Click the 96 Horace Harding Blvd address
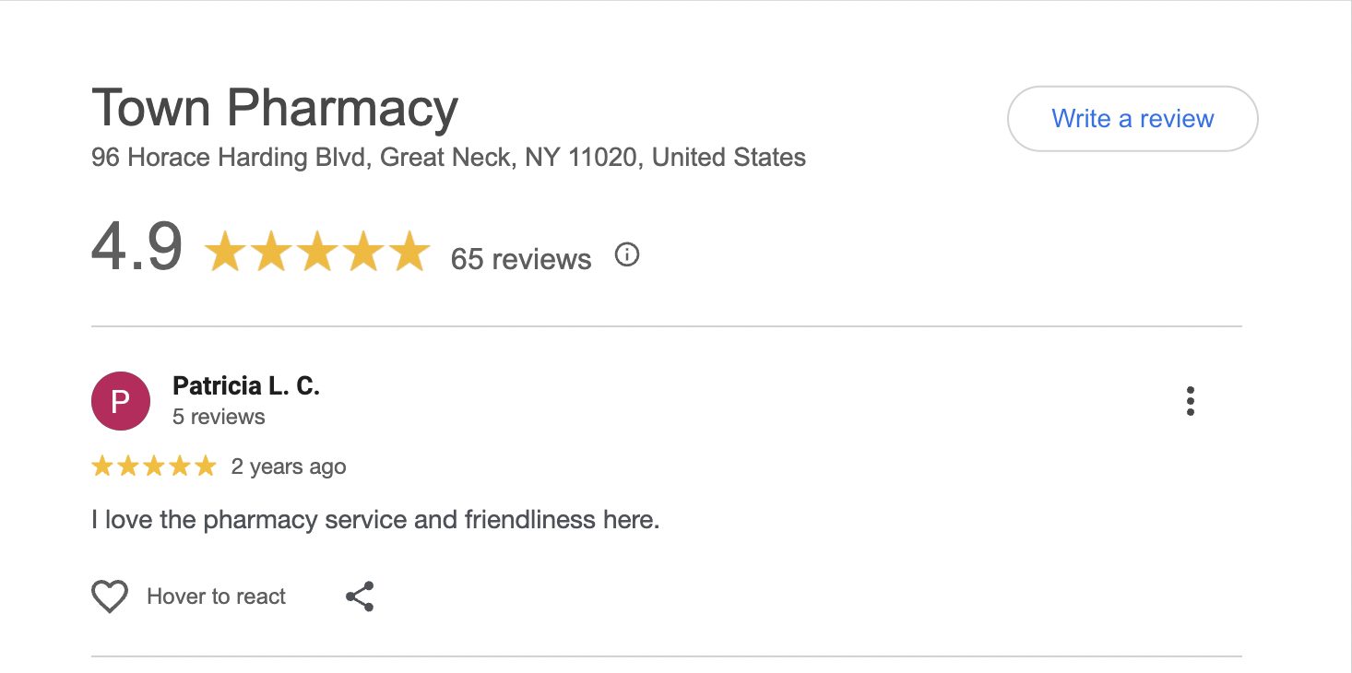1352x673 pixels. tap(448, 158)
